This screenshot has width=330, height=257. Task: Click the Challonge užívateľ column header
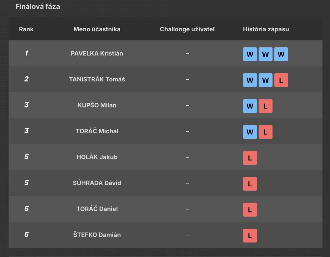(x=188, y=29)
